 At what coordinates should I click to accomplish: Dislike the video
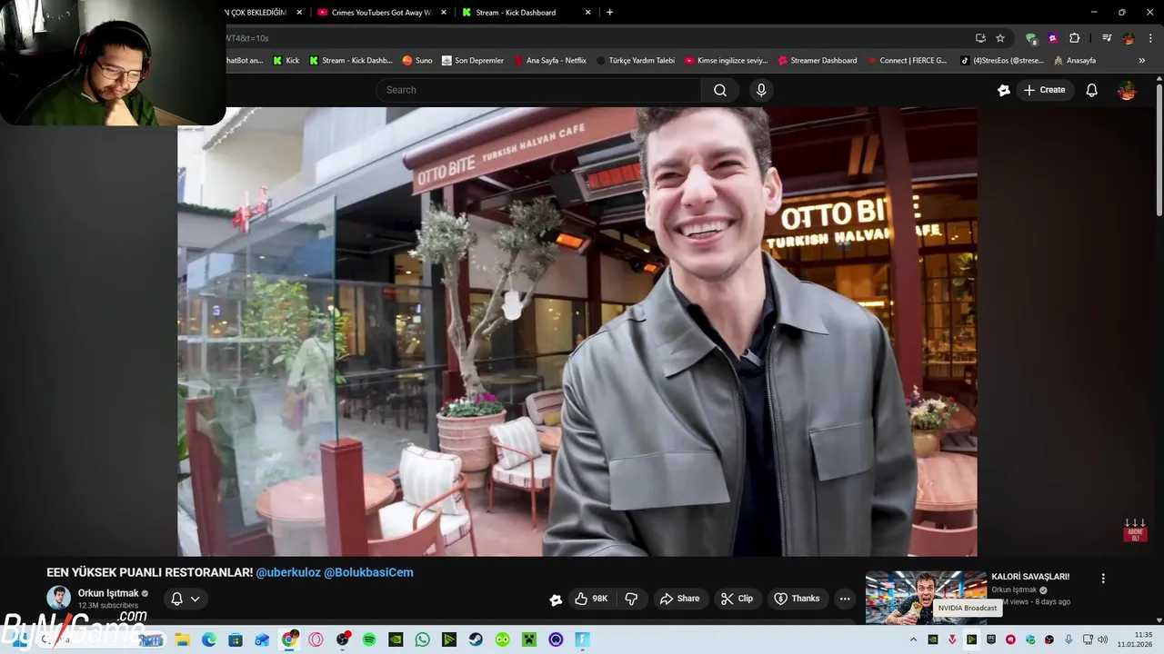[x=631, y=599]
